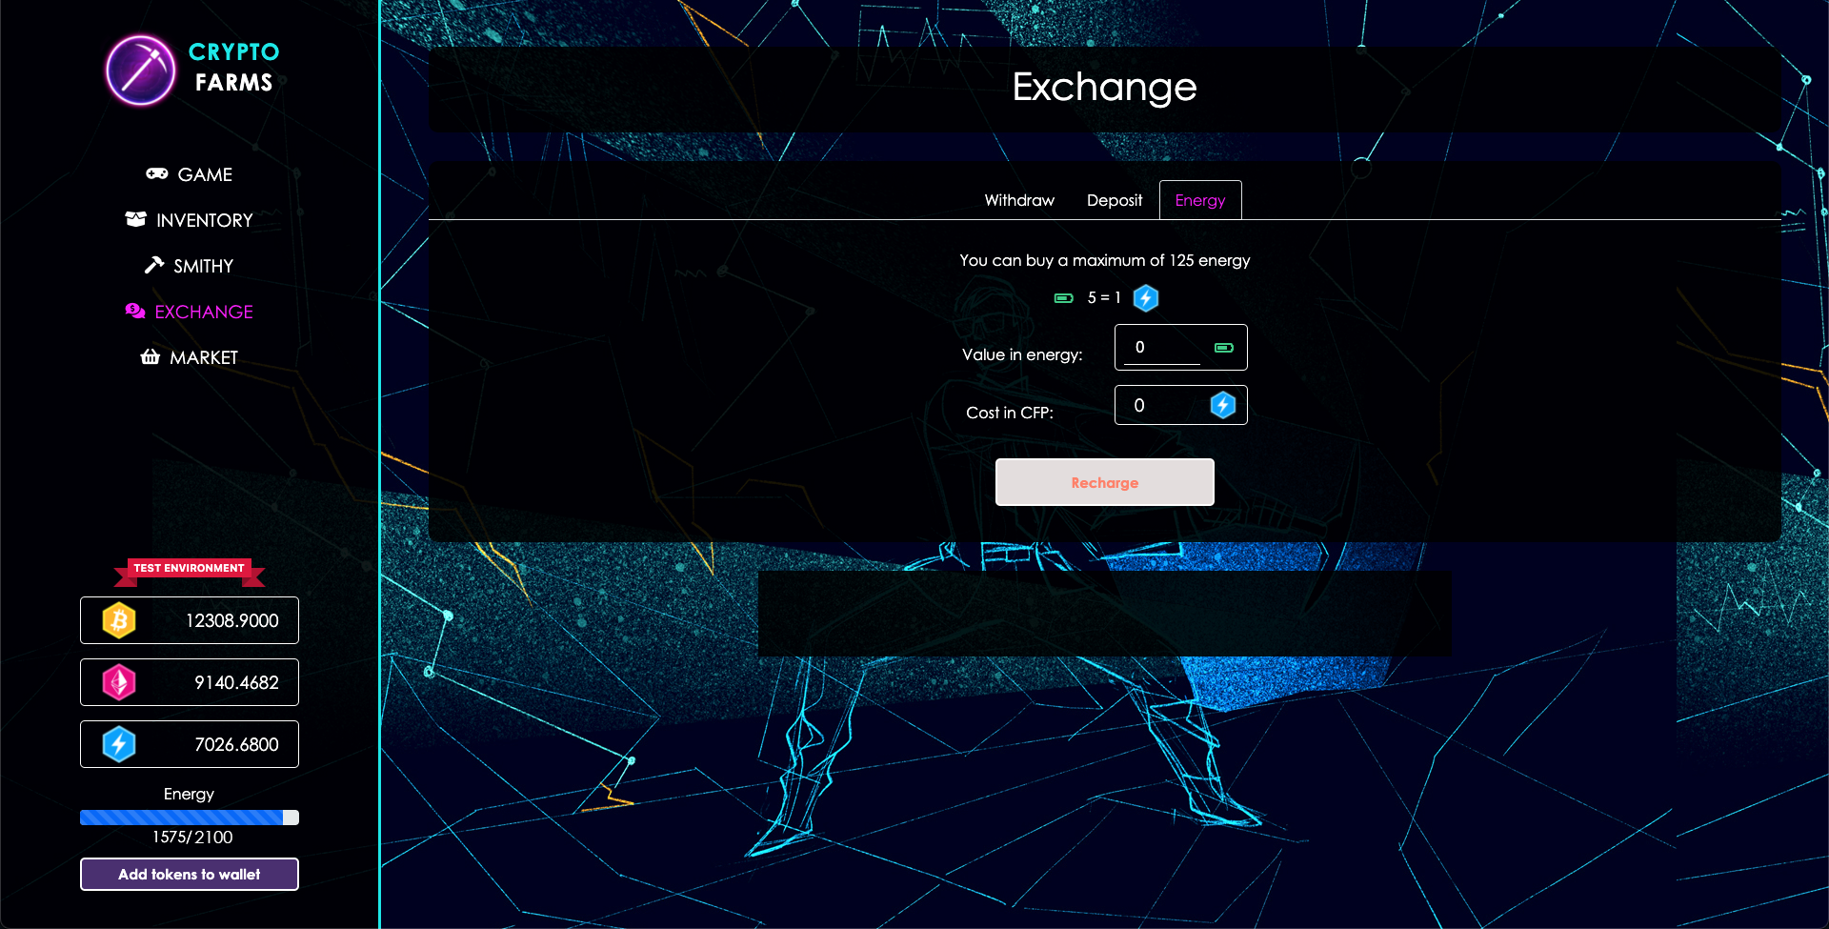Click the blue CFP icon next to 5 = 1
This screenshot has width=1829, height=929.
[1146, 298]
